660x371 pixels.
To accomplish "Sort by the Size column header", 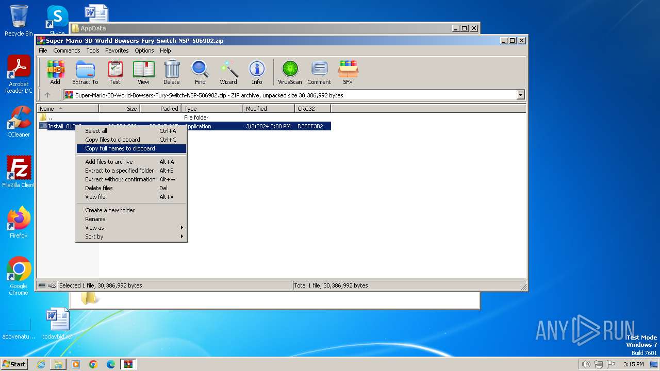I will pos(119,109).
